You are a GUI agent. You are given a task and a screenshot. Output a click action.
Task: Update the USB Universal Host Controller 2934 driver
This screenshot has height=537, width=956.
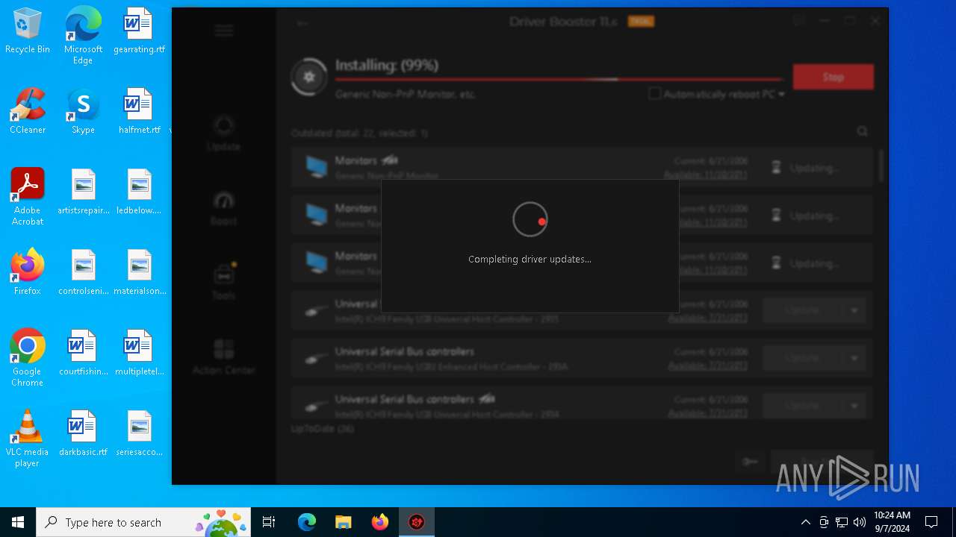(803, 406)
